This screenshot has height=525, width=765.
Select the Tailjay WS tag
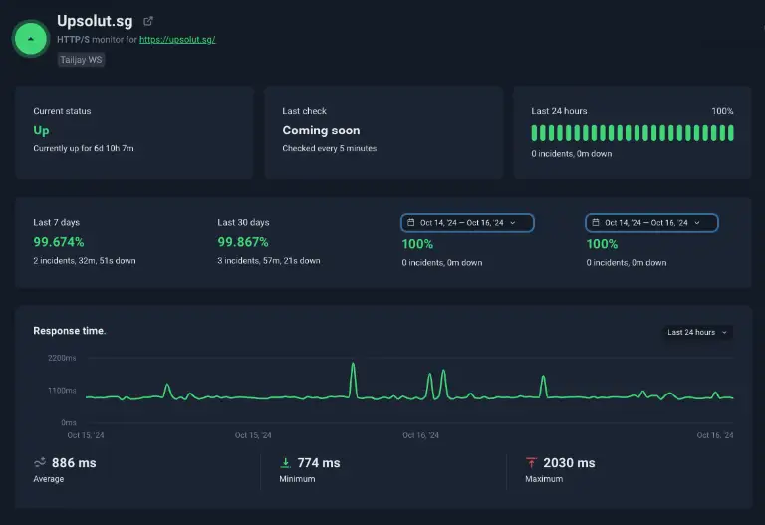(81, 60)
